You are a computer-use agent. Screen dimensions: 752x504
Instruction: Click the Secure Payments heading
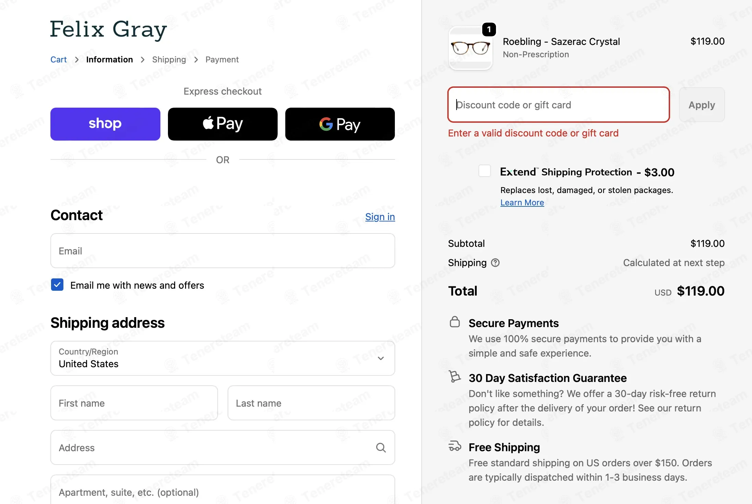514,323
